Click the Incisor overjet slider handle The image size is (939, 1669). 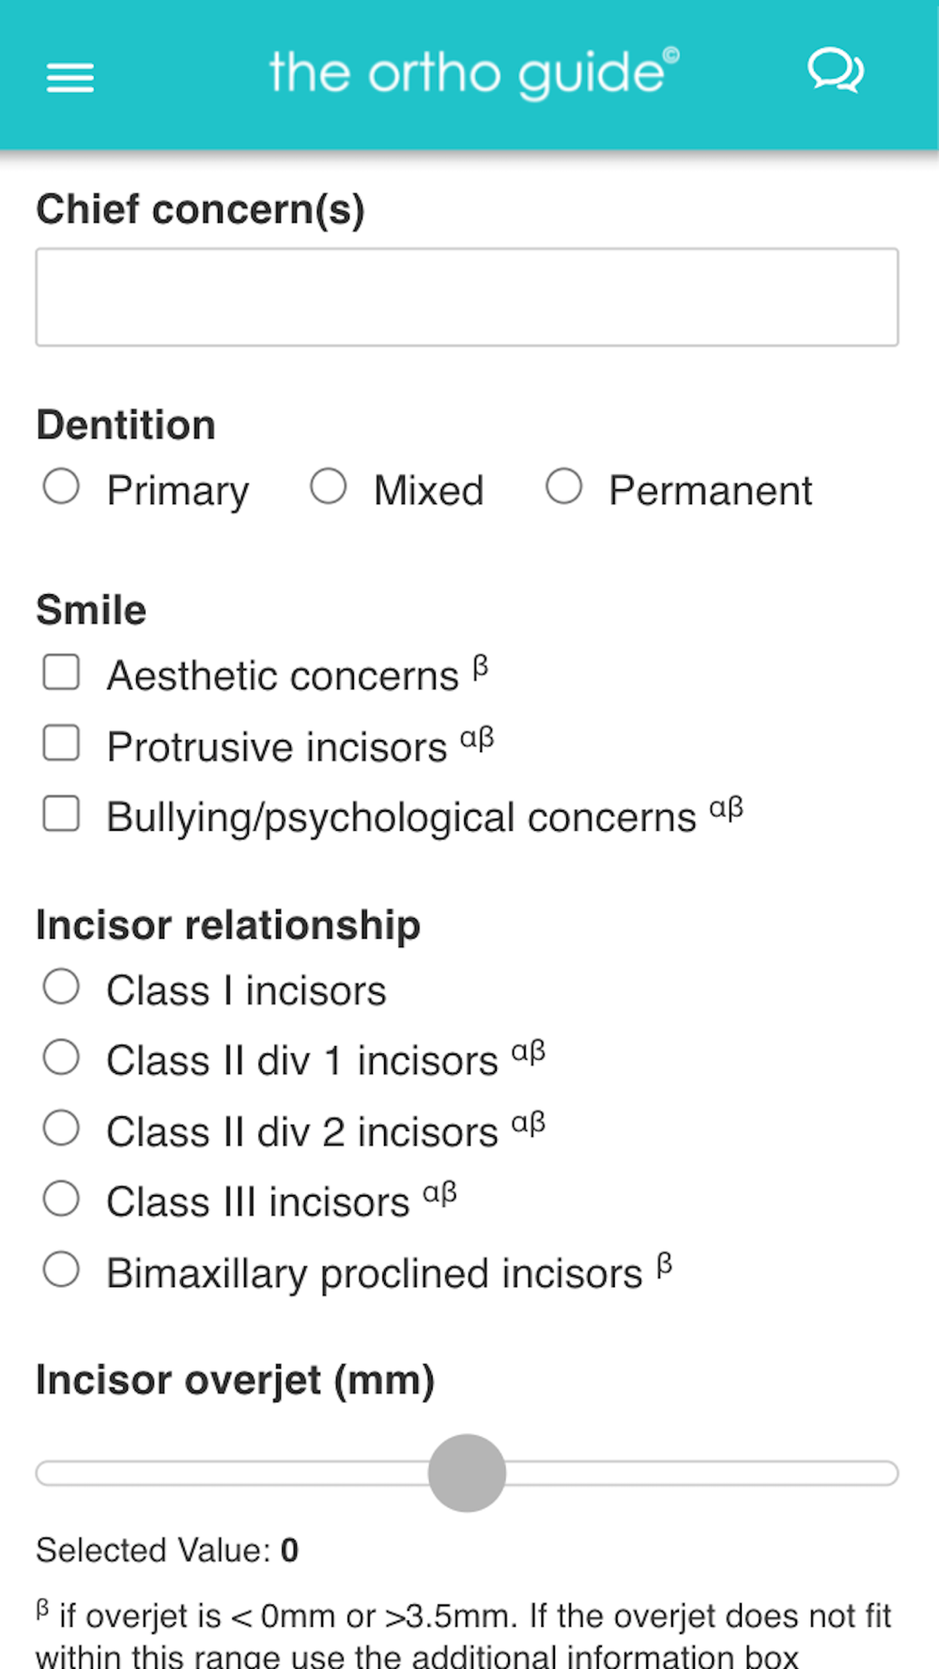point(467,1473)
